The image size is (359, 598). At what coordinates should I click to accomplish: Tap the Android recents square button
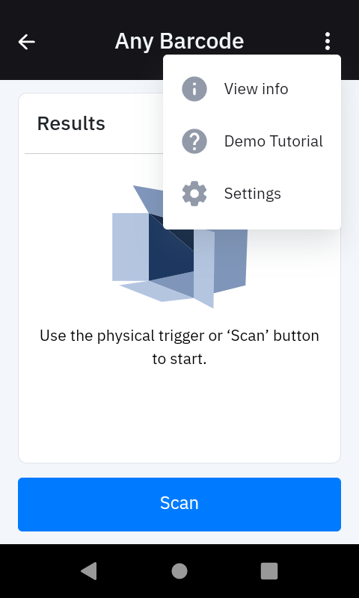click(269, 571)
